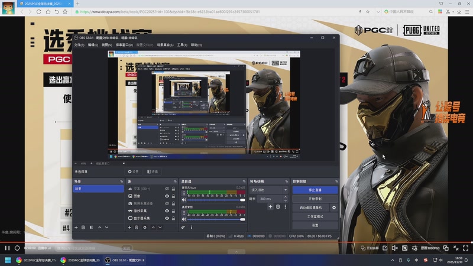Pop out the Sources dock icon
473x266 pixels.
(175, 181)
